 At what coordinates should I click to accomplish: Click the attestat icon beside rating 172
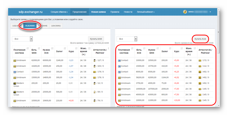[x=200, y=60]
